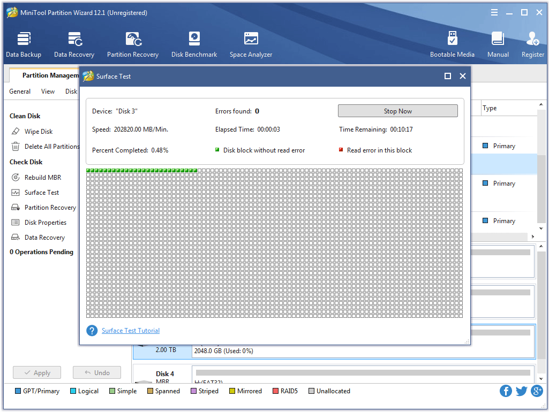Screen dimensions: 549x412
Task: Click the Surface Test dialog app icon
Action: tap(88, 76)
